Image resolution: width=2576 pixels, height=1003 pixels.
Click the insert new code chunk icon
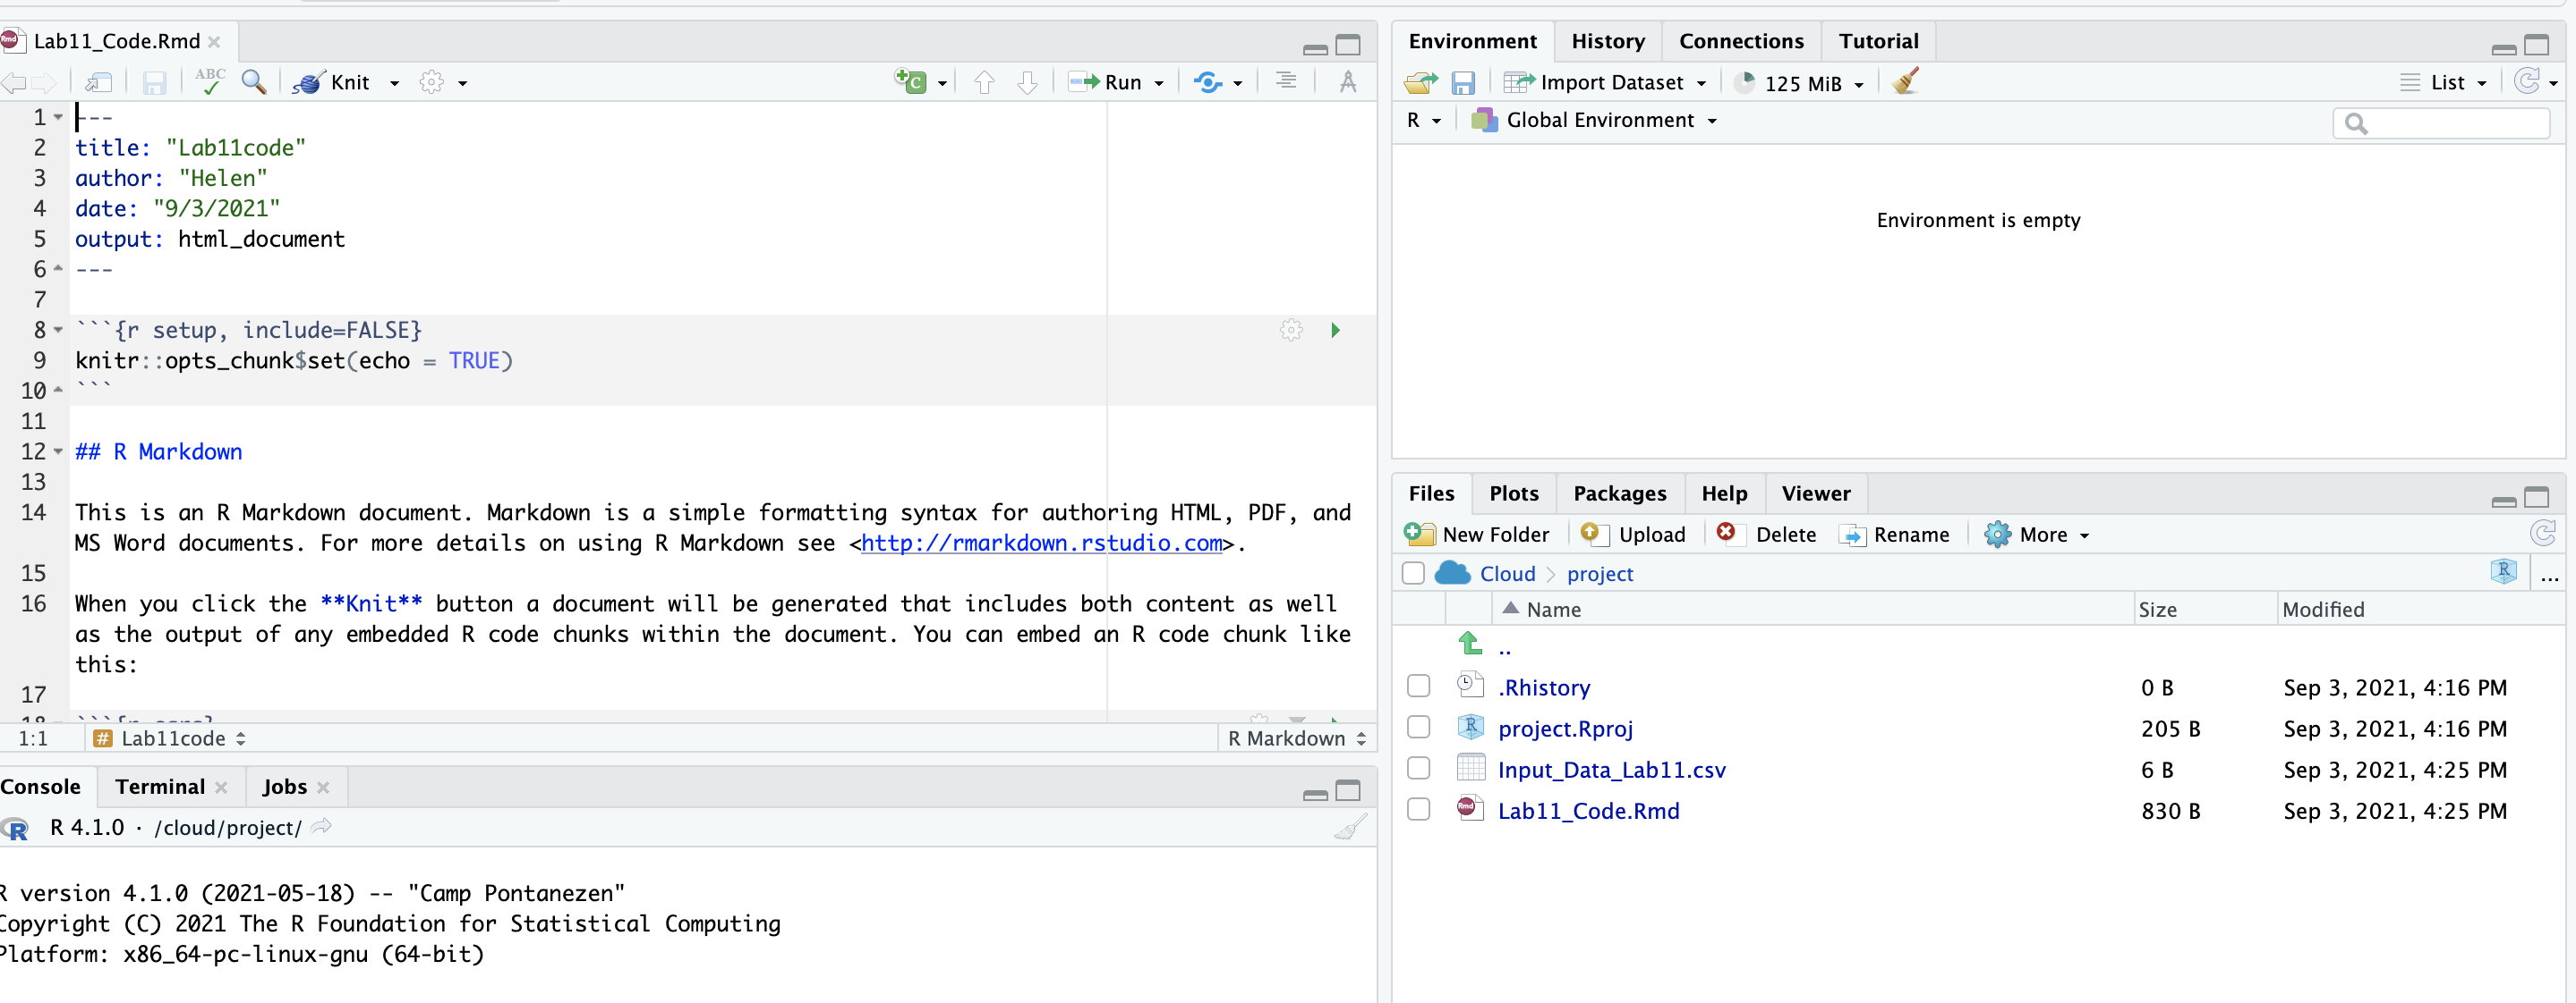910,82
